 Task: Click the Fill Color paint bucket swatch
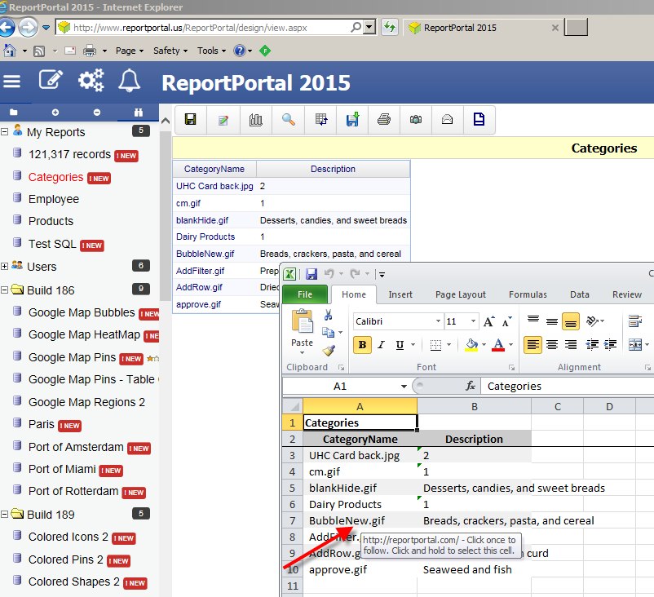pyautogui.click(x=471, y=345)
